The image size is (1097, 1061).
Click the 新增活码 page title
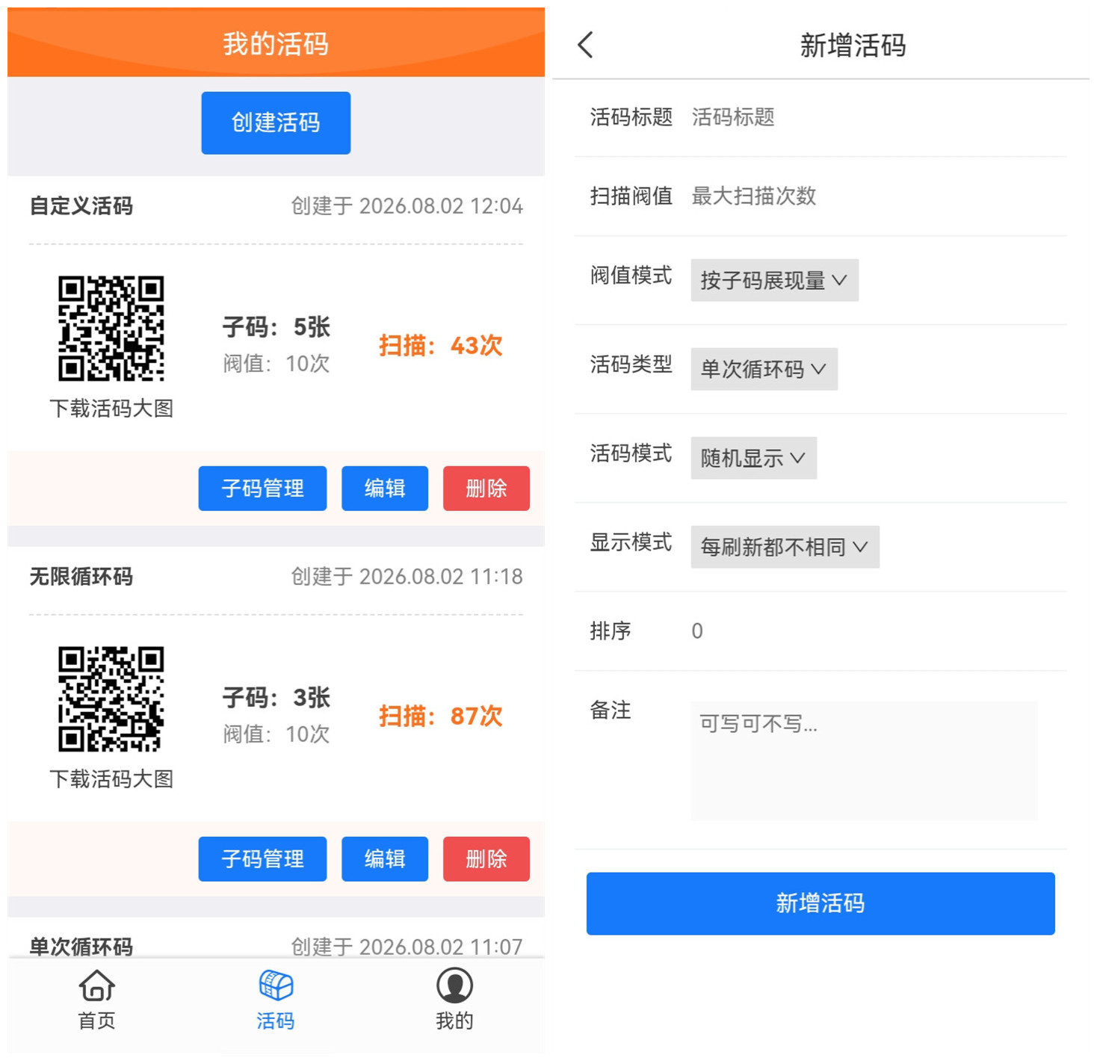point(853,46)
